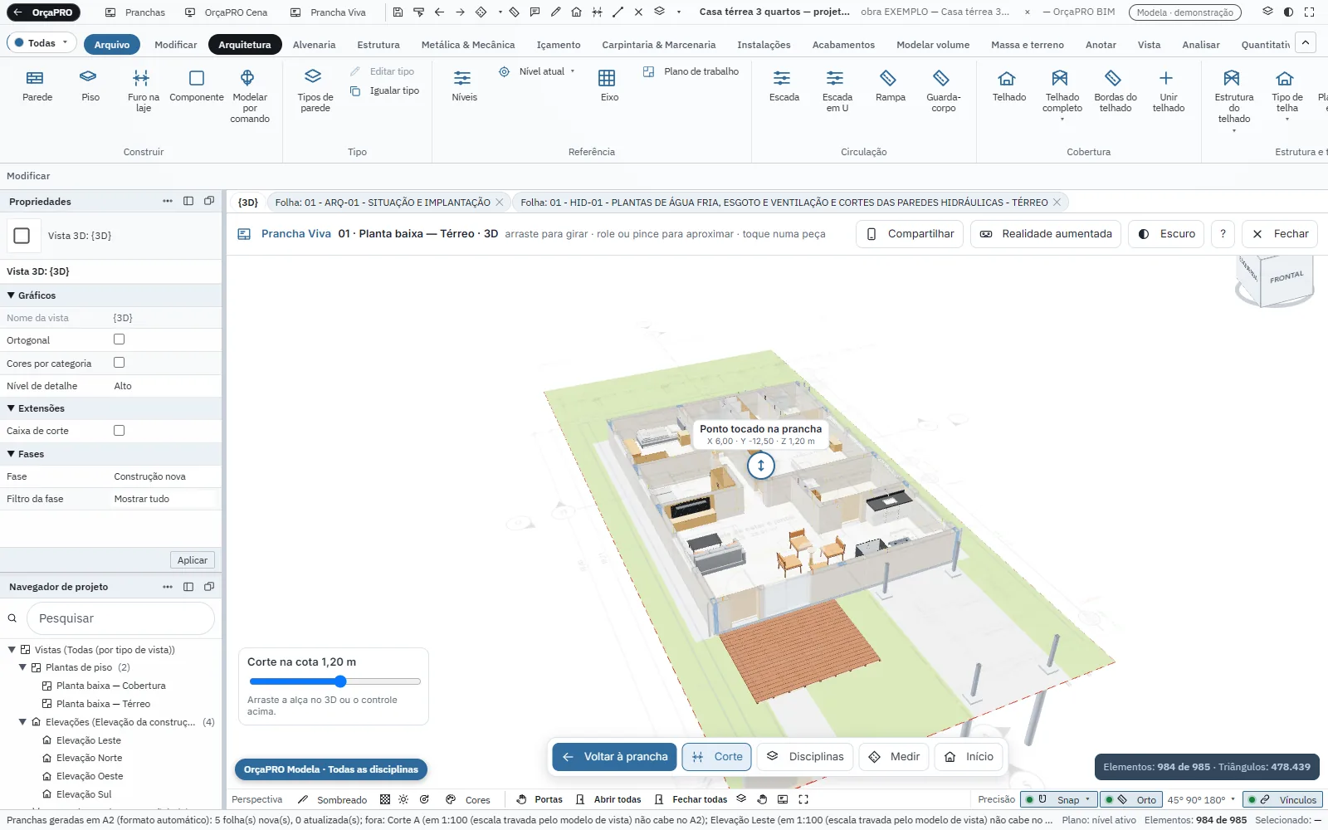Click the Aplicar properties button

(193, 560)
